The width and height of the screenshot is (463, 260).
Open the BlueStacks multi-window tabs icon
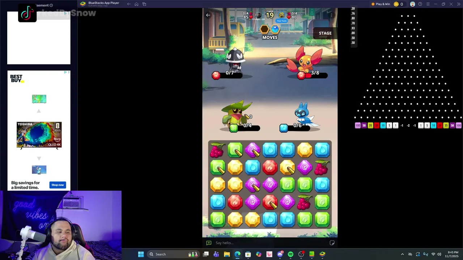coord(144,4)
